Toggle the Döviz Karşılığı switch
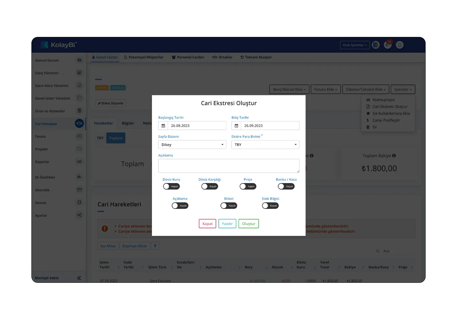The image size is (457, 311). (210, 186)
